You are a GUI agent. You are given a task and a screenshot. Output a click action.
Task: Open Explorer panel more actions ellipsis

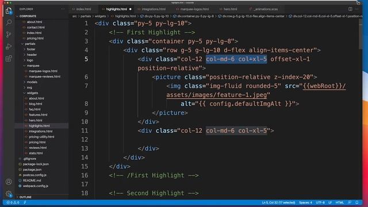click(63, 9)
